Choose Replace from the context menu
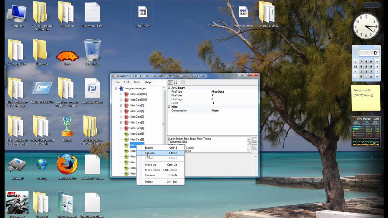The image size is (388, 218). [161, 153]
